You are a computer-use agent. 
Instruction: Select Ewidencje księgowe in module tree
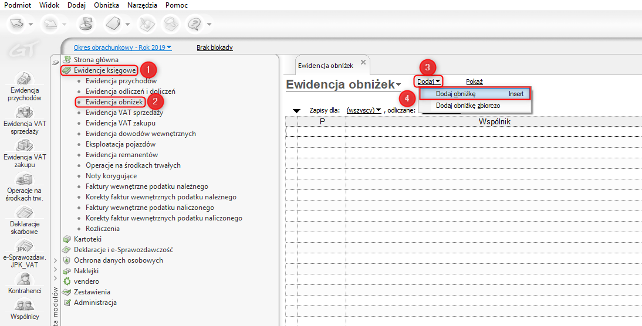tap(105, 70)
